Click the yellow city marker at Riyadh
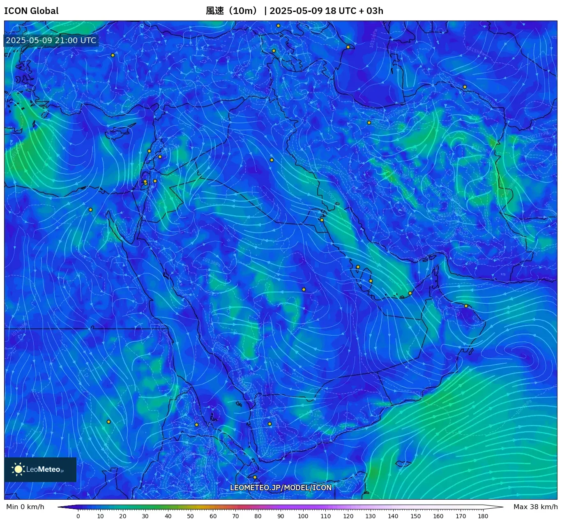This screenshot has height=519, width=562. 304,289
